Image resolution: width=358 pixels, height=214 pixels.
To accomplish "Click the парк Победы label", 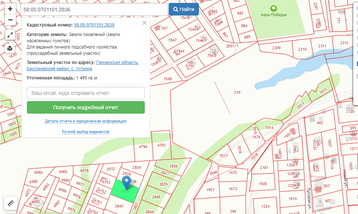I will 274,15.
